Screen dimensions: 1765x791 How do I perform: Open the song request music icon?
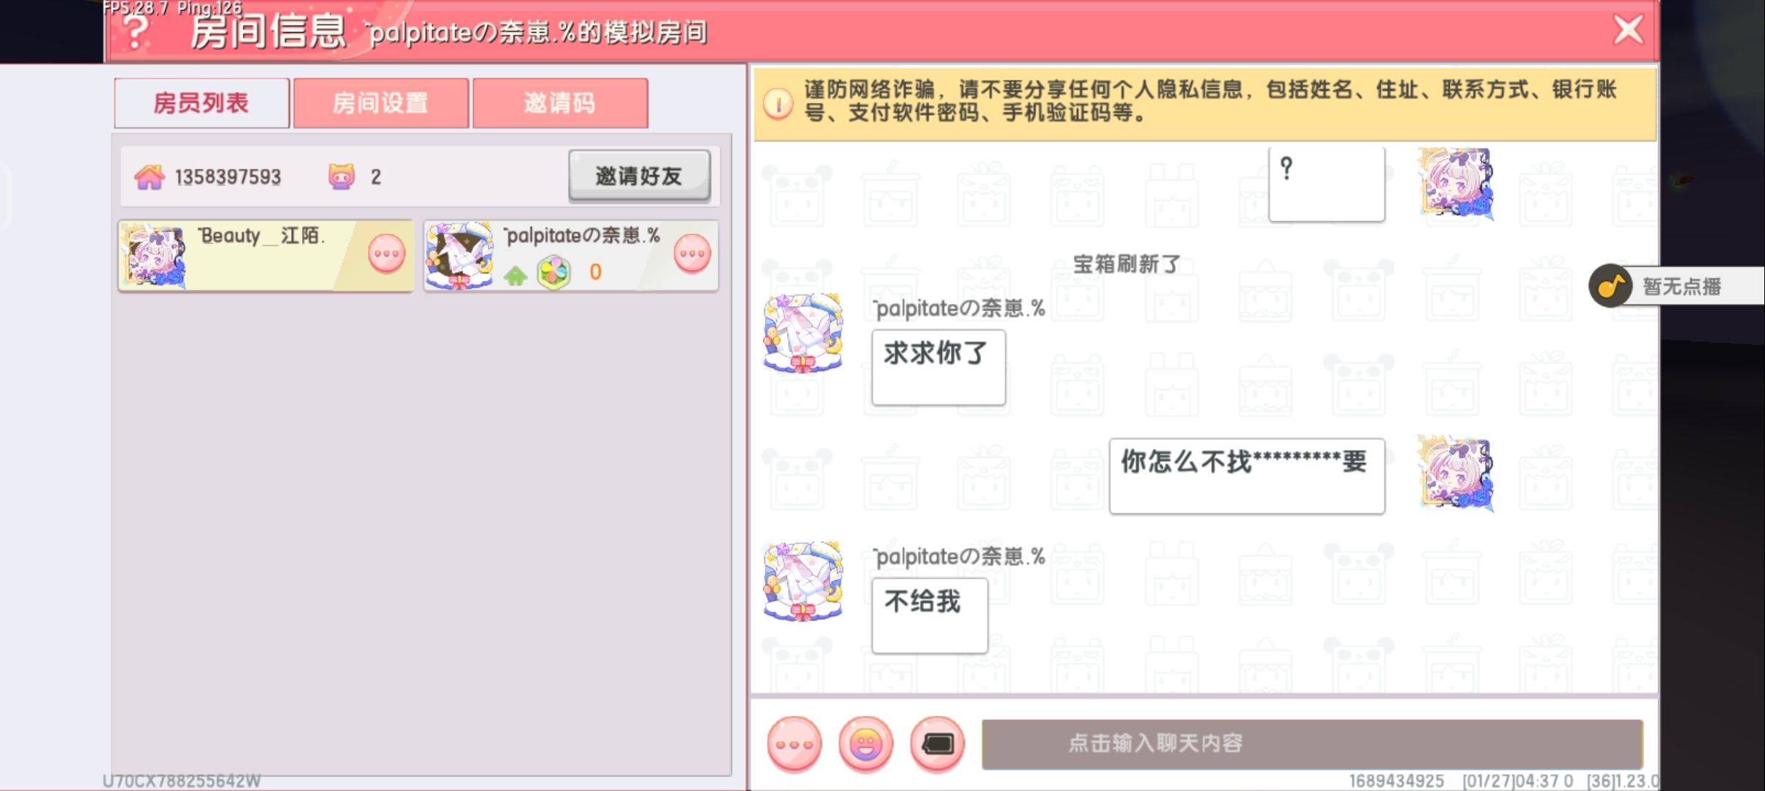click(1610, 286)
